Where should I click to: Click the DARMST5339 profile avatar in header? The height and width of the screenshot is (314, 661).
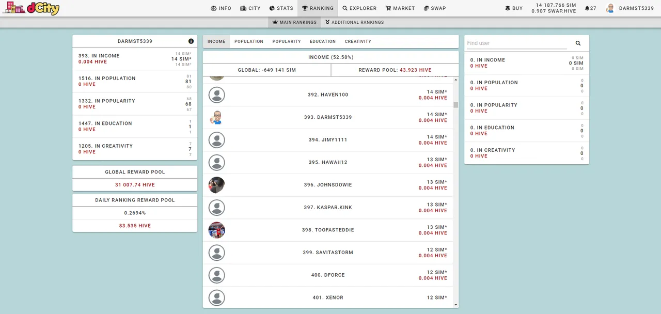610,8
